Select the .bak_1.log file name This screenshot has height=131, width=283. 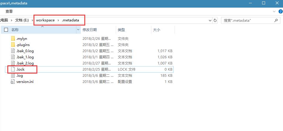[x=25, y=57]
